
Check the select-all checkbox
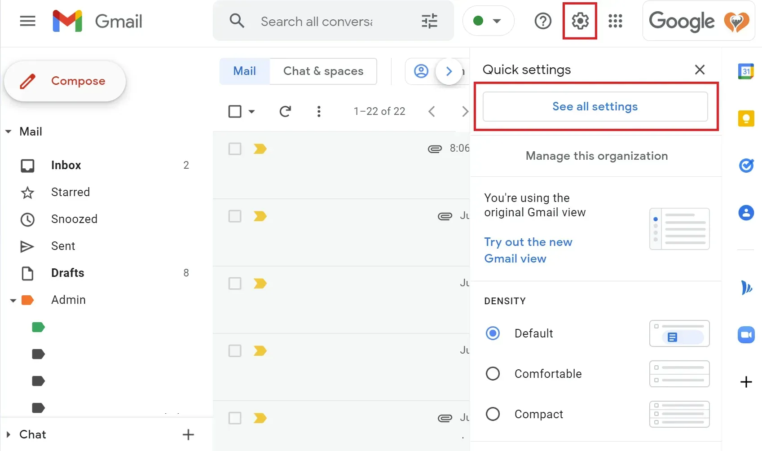pos(235,111)
